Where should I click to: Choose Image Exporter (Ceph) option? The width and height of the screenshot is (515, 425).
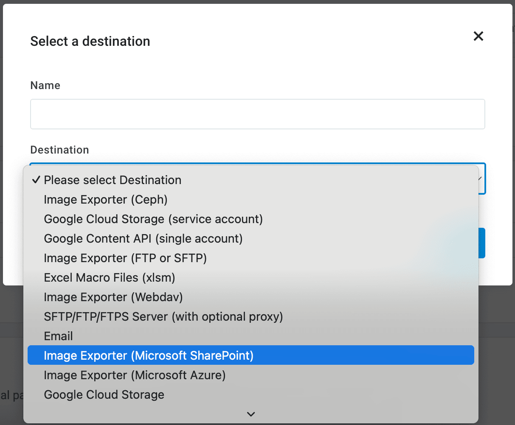tap(106, 199)
